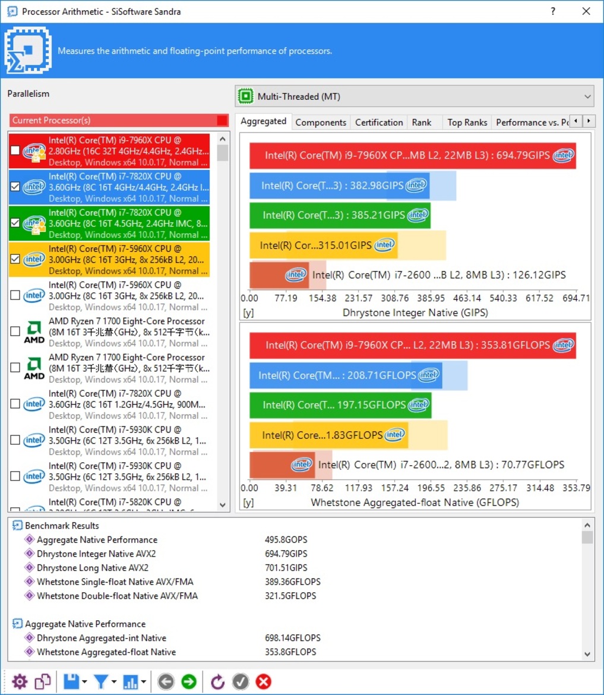Screen dimensions: 604x695
Task: Toggle checkbox for i9-7960X processor
Action: (x=15, y=150)
